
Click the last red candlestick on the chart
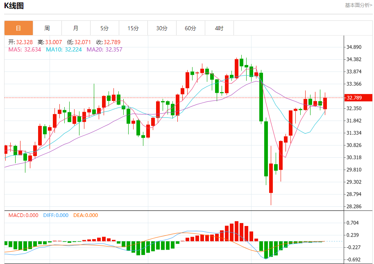tap(325, 103)
